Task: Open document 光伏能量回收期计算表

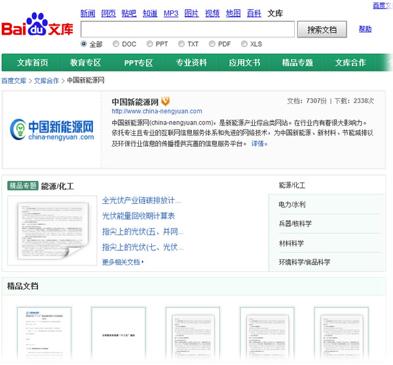Action: click(138, 216)
